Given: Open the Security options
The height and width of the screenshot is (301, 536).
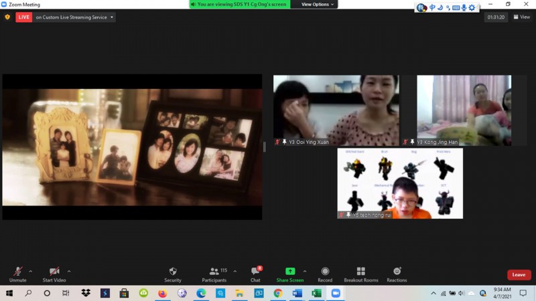Looking at the screenshot, I should 173,274.
